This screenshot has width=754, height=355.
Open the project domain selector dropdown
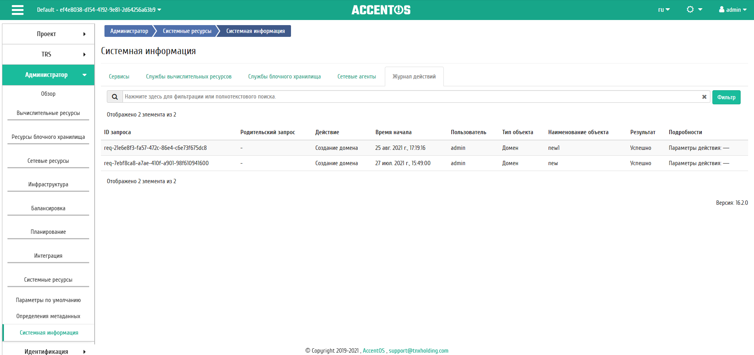pos(99,10)
